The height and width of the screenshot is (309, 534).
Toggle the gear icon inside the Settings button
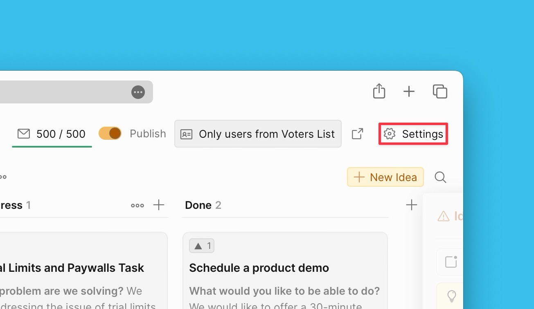click(x=389, y=134)
